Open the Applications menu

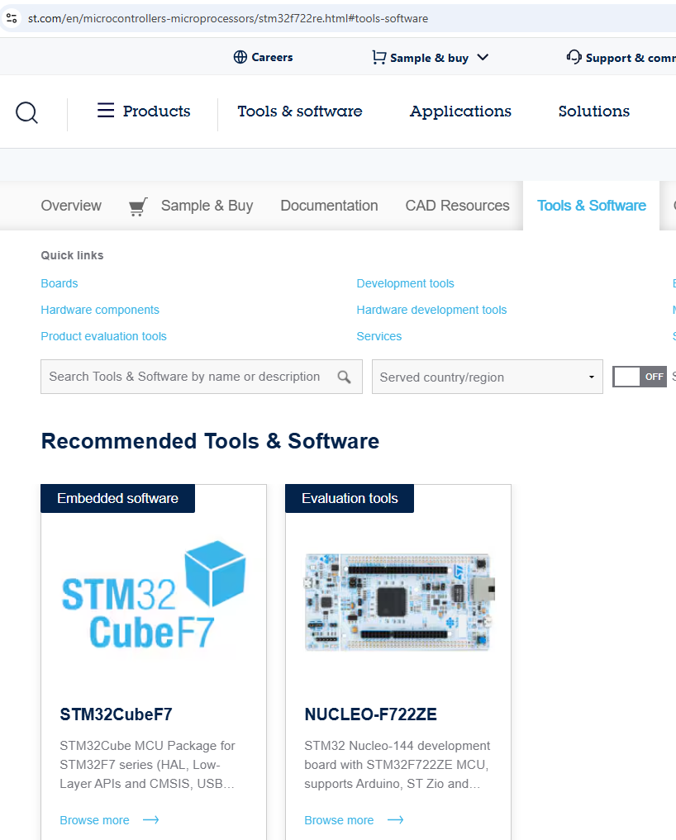click(459, 111)
